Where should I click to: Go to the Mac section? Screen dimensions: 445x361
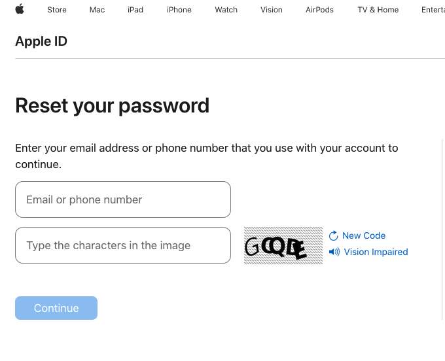[97, 10]
